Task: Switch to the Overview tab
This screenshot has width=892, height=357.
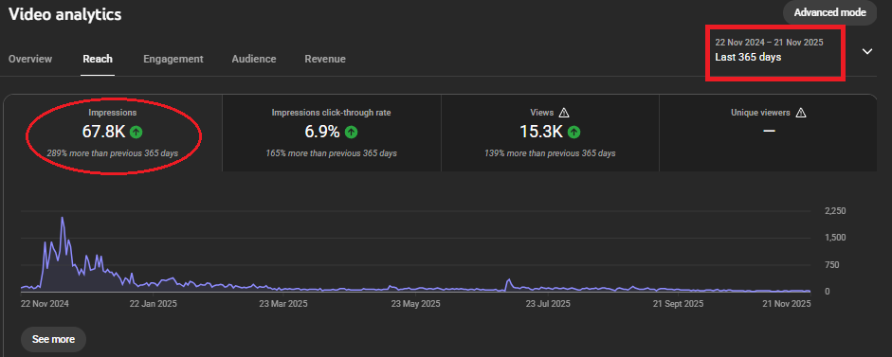Action: (30, 59)
